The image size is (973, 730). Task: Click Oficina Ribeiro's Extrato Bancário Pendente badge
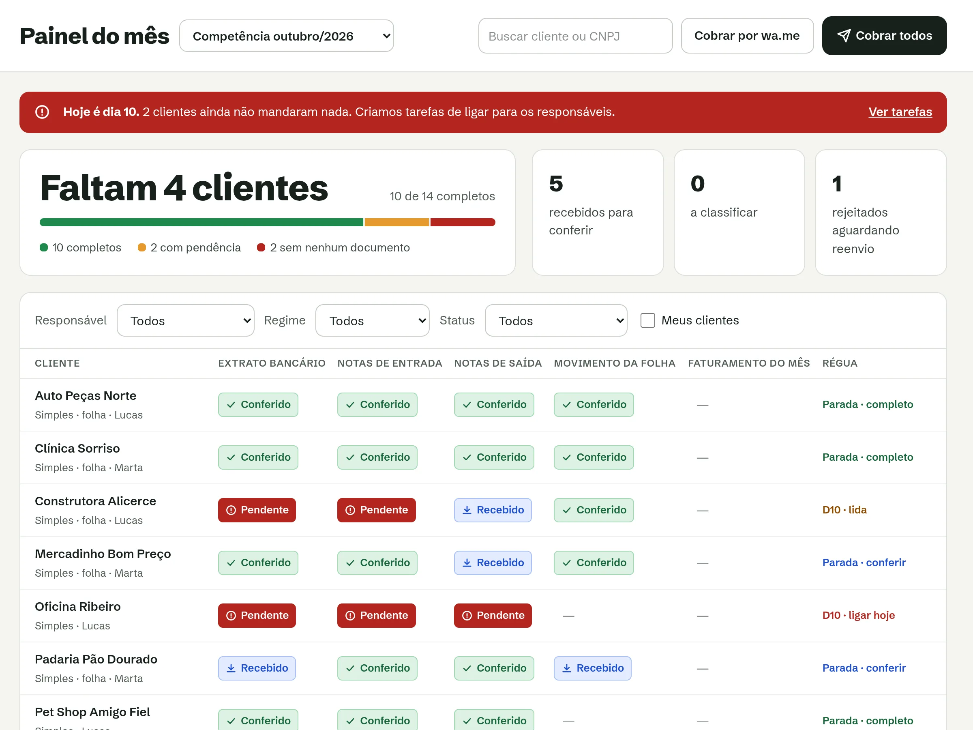pyautogui.click(x=257, y=616)
